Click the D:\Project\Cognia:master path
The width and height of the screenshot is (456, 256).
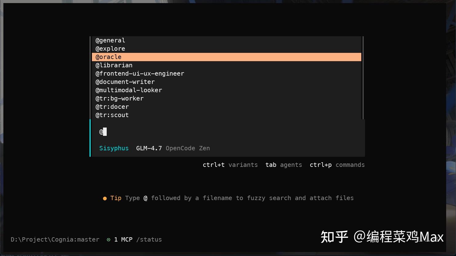pos(55,239)
